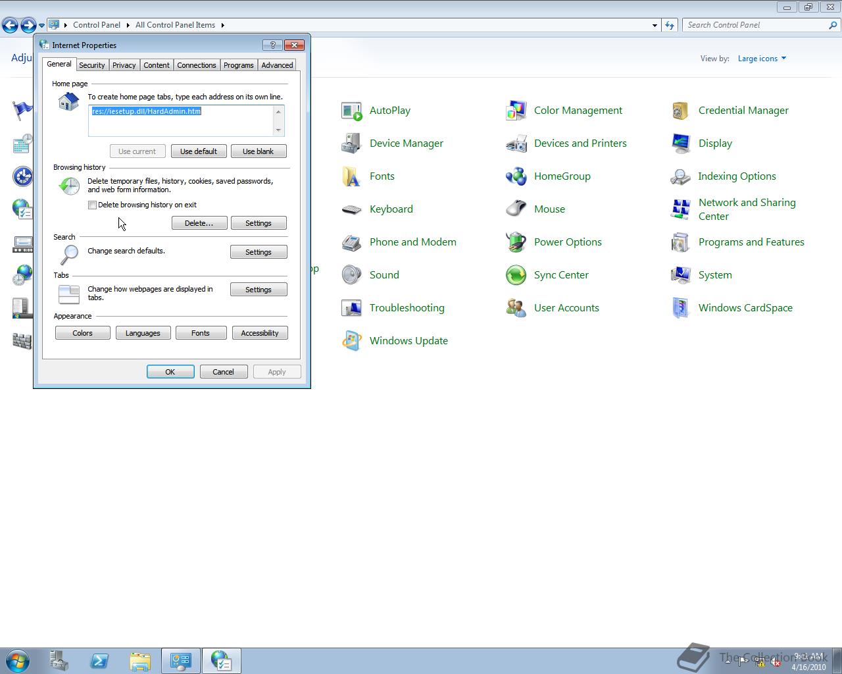Click the Use blank button
This screenshot has height=674, width=842.
(x=259, y=151)
